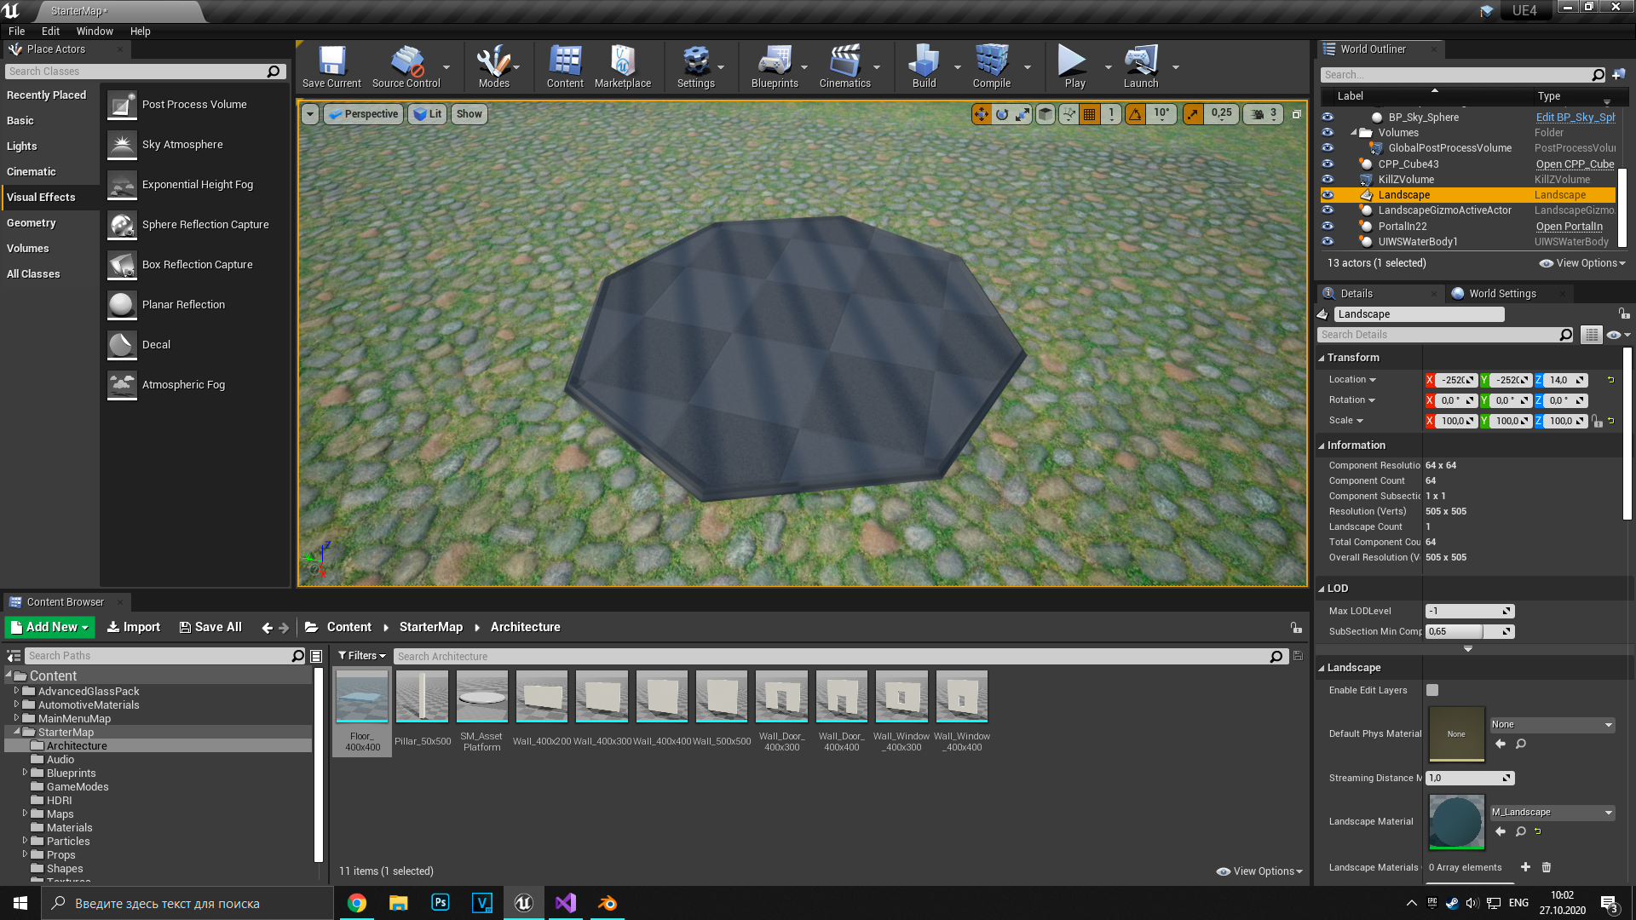Open the File menu
The image size is (1636, 920).
coord(17,32)
